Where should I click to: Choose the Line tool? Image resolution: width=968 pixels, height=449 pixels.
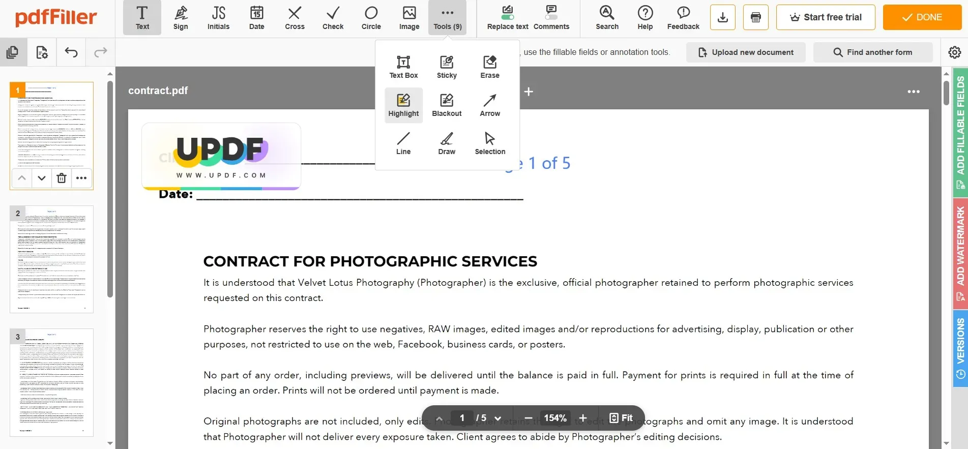403,143
